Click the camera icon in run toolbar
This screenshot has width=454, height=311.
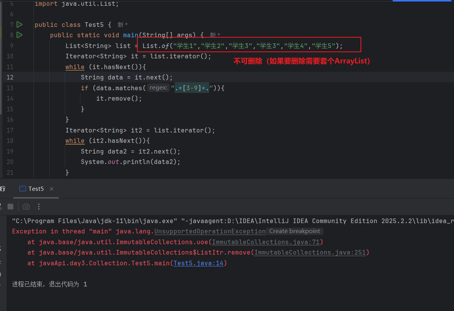tap(26, 207)
